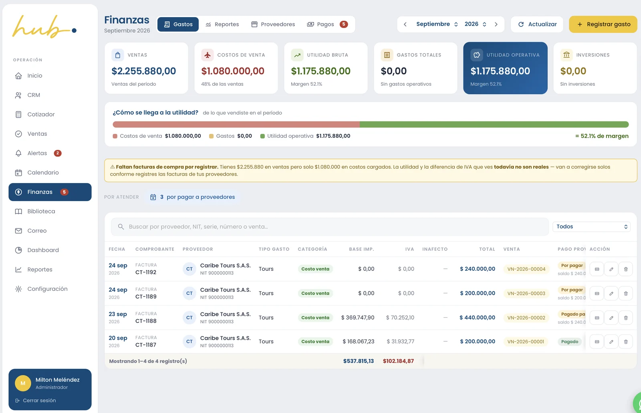Screen dimensions: 641x413
Task: Click the Registrar gasto button
Action: 603,24
